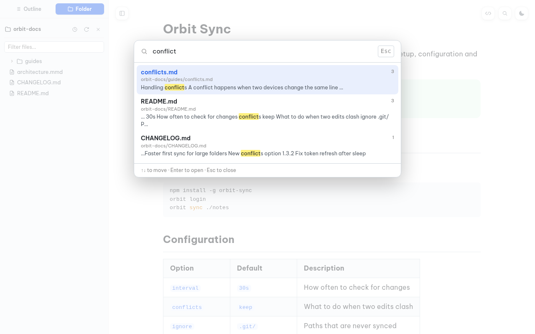Open CHANGELOG.md in file tree
The height and width of the screenshot is (334, 535).
(x=39, y=82)
